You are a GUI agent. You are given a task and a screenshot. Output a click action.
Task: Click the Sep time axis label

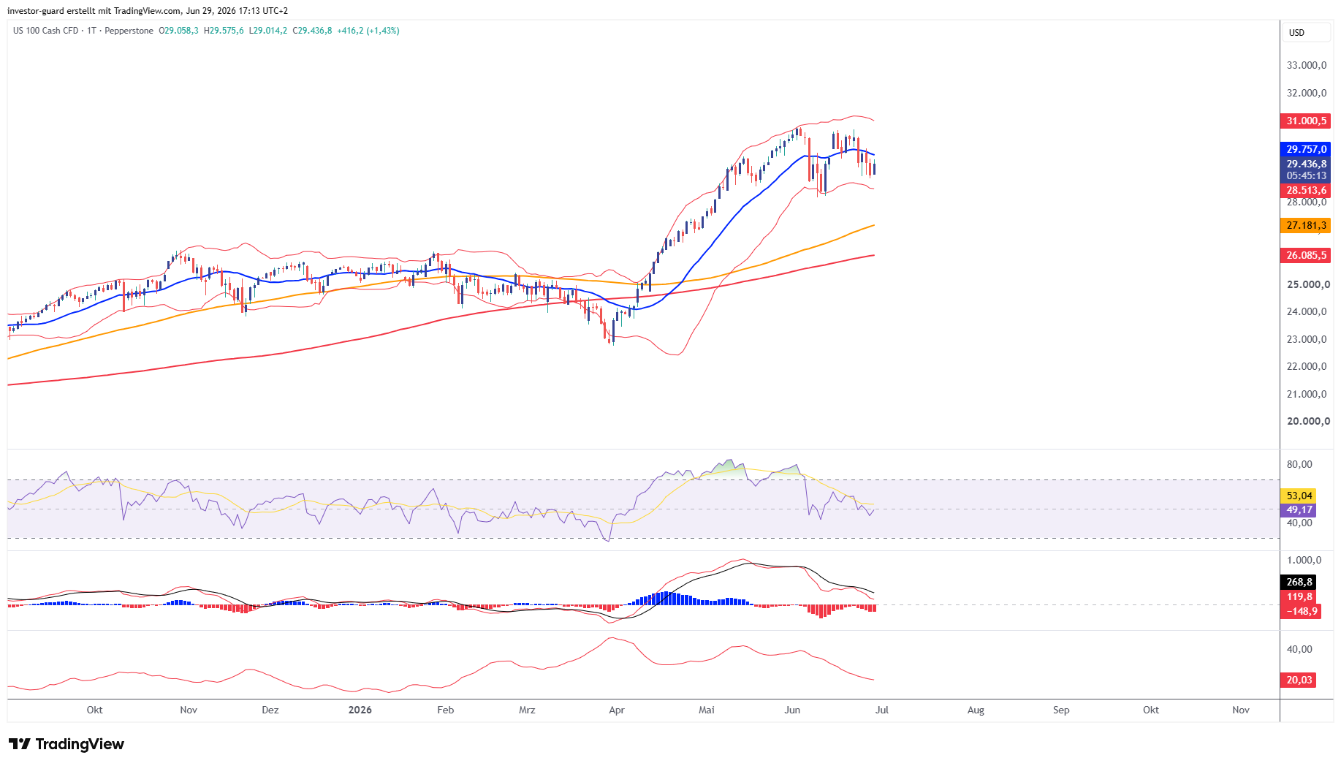pyautogui.click(x=1061, y=710)
